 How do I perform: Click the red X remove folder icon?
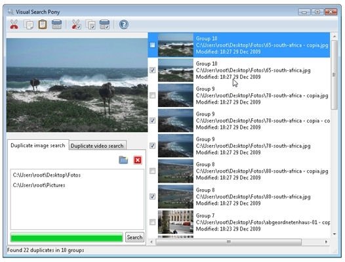click(138, 160)
